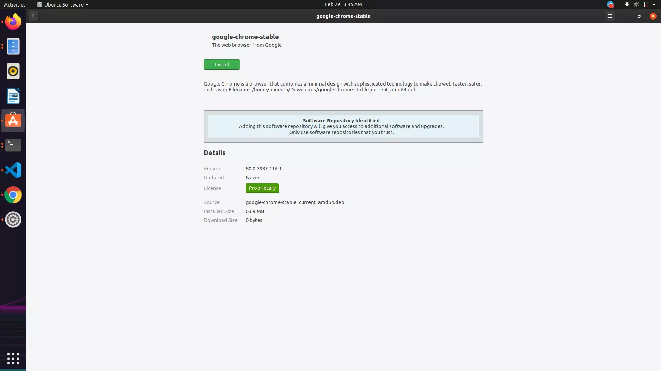Click the subtitle The web browser from Google
Viewport: 661px width, 371px height.
pyautogui.click(x=246, y=45)
